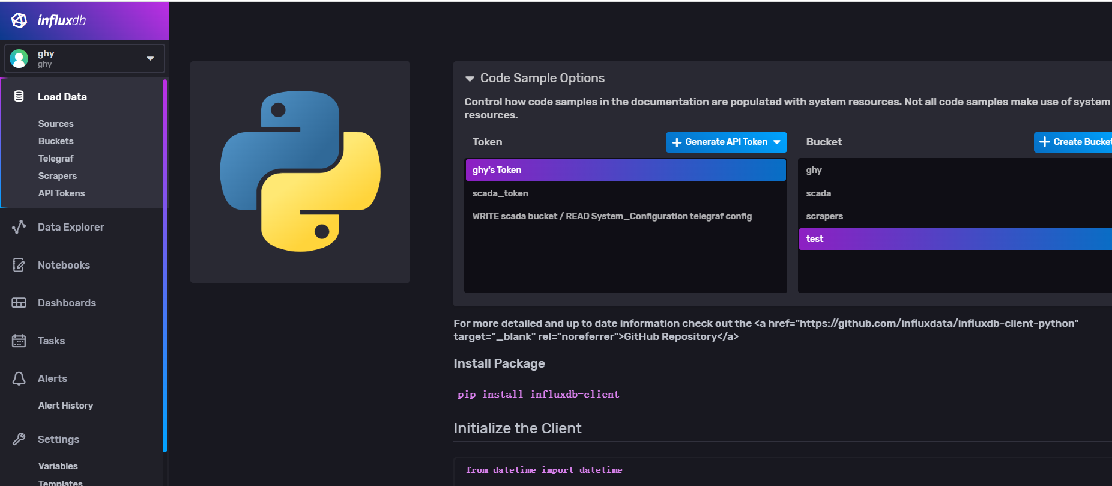Open the Dashboards grid icon

pyautogui.click(x=19, y=303)
